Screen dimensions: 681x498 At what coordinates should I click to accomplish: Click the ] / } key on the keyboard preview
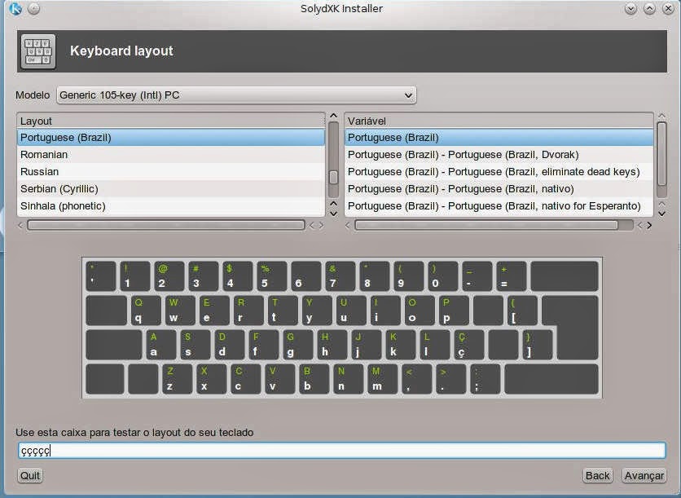click(538, 345)
